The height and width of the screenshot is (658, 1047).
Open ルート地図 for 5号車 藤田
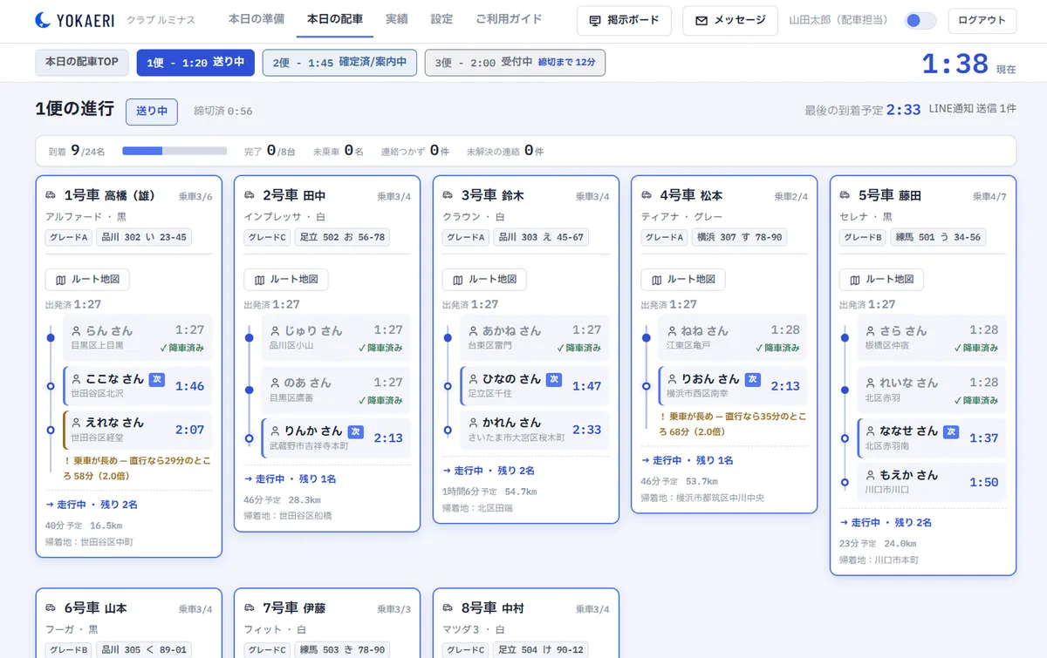pos(881,280)
